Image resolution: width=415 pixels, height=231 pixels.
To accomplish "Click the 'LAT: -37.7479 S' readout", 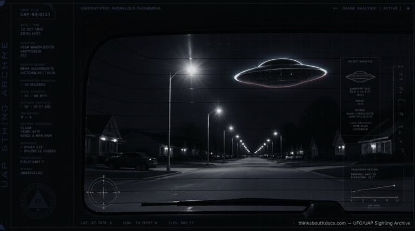I will click(96, 223).
